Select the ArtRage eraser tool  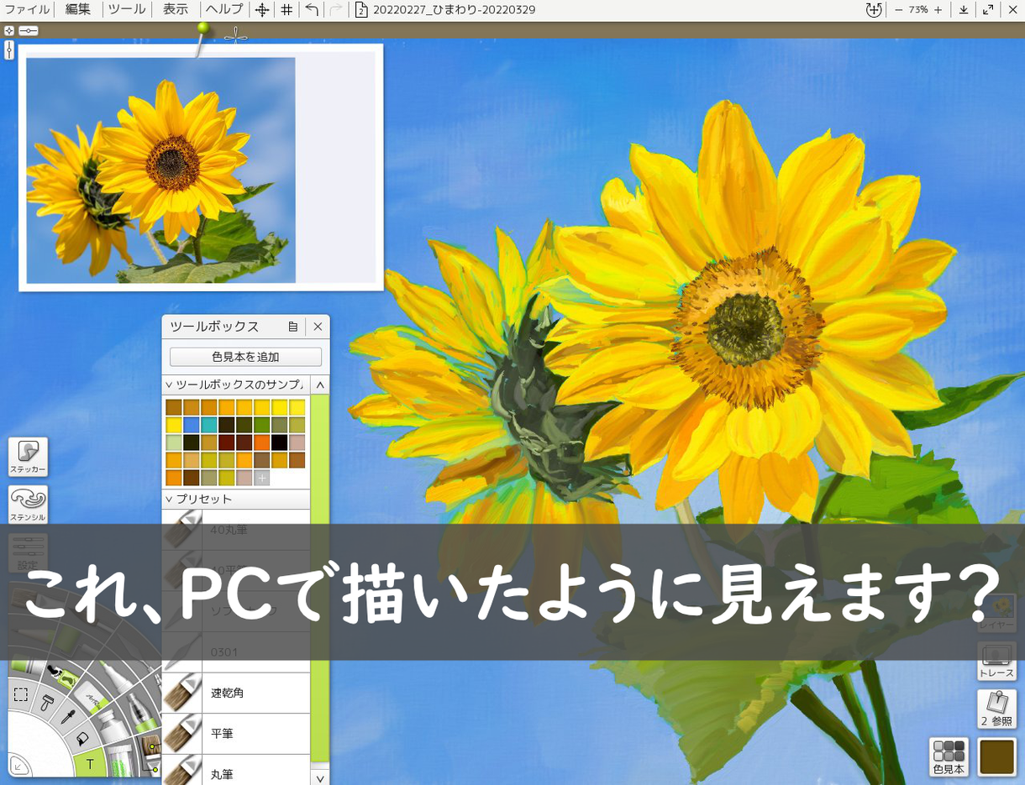[93, 699]
